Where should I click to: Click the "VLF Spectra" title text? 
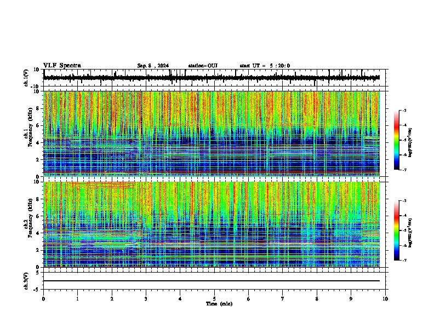click(x=62, y=66)
